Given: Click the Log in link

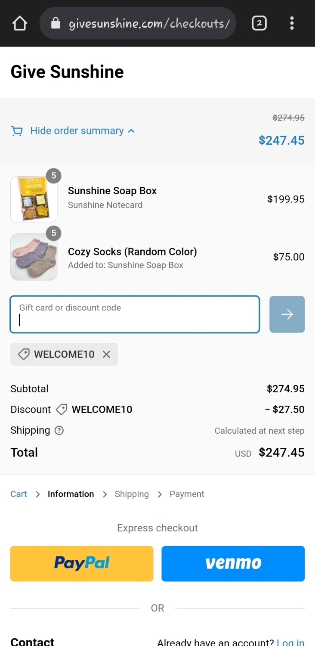Looking at the screenshot, I should coord(290,643).
